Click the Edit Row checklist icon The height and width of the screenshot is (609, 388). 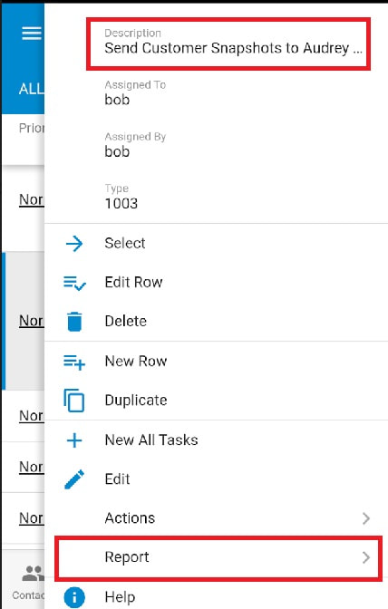coord(74,283)
